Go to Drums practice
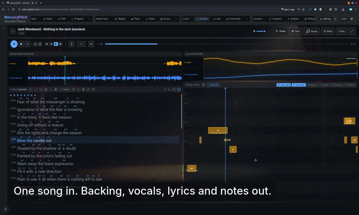Viewport: 359px width, 215px height. pos(165,19)
